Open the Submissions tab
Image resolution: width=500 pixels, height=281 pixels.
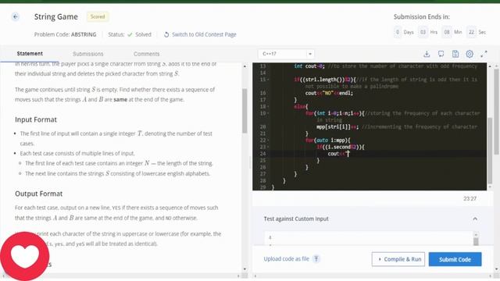pyautogui.click(x=88, y=54)
